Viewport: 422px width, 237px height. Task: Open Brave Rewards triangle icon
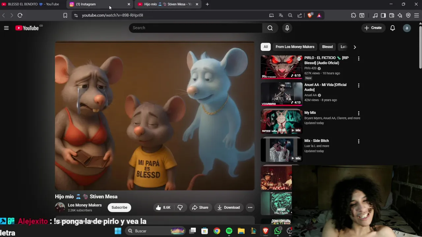click(x=319, y=15)
